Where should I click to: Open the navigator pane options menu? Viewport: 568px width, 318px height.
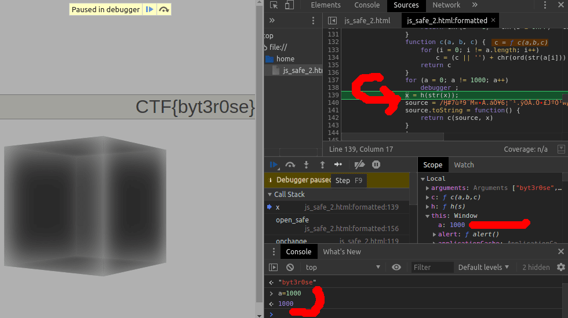[314, 21]
